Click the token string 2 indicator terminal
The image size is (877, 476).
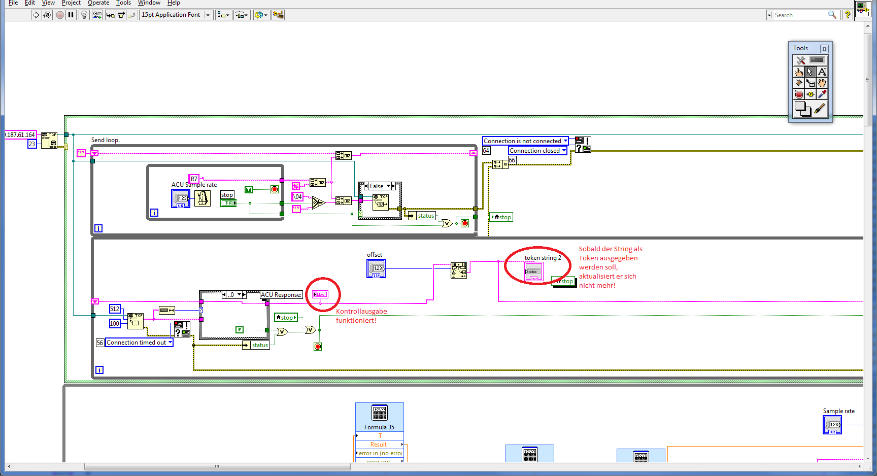534,271
